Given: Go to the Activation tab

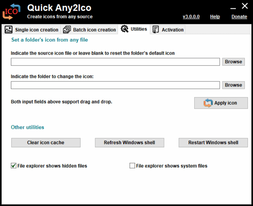Looking at the screenshot, I should tap(172, 30).
